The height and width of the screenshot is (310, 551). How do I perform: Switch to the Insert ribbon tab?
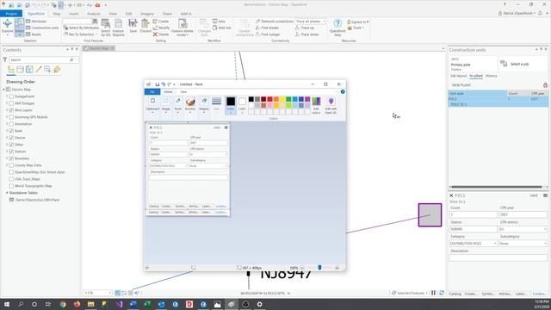tap(74, 14)
